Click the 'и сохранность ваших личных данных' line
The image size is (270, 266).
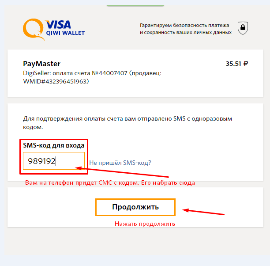[186, 32]
